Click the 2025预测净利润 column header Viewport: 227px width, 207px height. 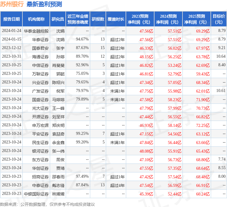197,19
